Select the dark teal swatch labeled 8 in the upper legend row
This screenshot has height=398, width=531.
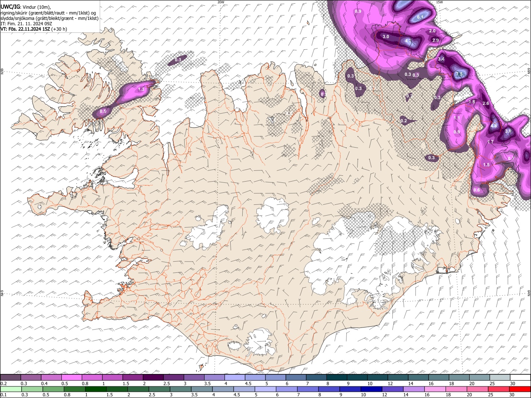[x=337, y=378]
